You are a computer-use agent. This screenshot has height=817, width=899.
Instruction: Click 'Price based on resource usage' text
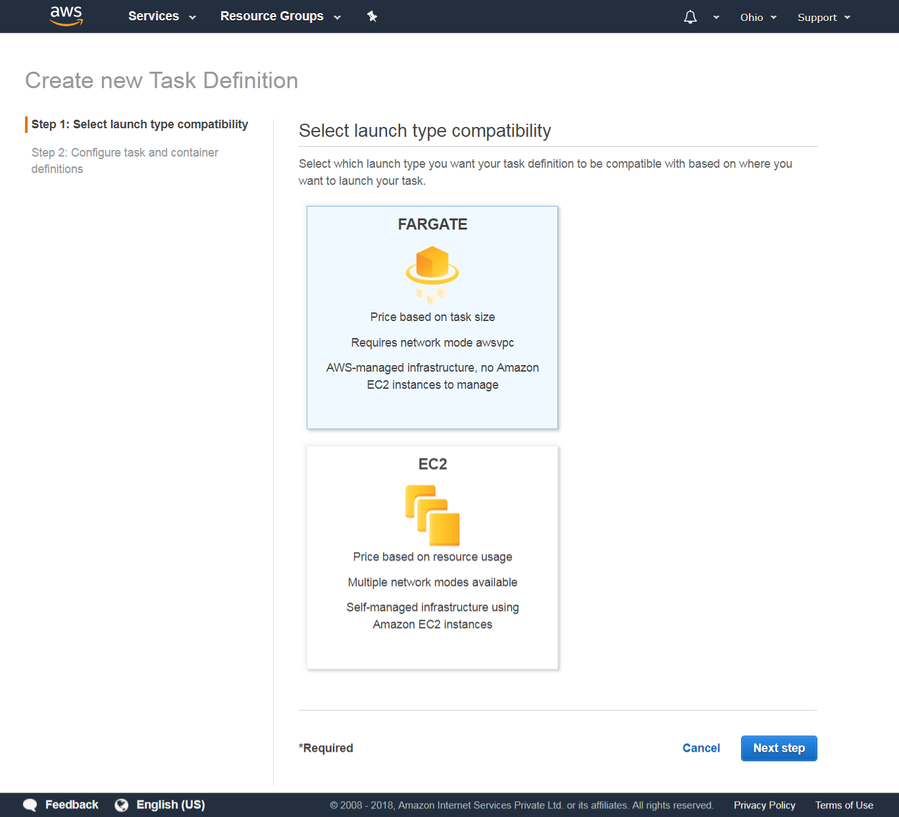pos(432,557)
